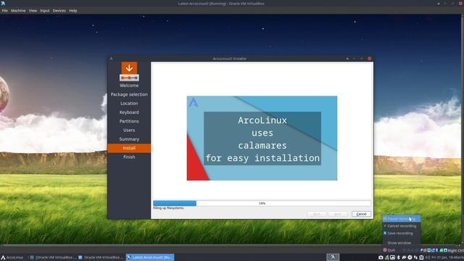
Task: Click the network transfer arrows tray icon
Action: [x=415, y=257]
